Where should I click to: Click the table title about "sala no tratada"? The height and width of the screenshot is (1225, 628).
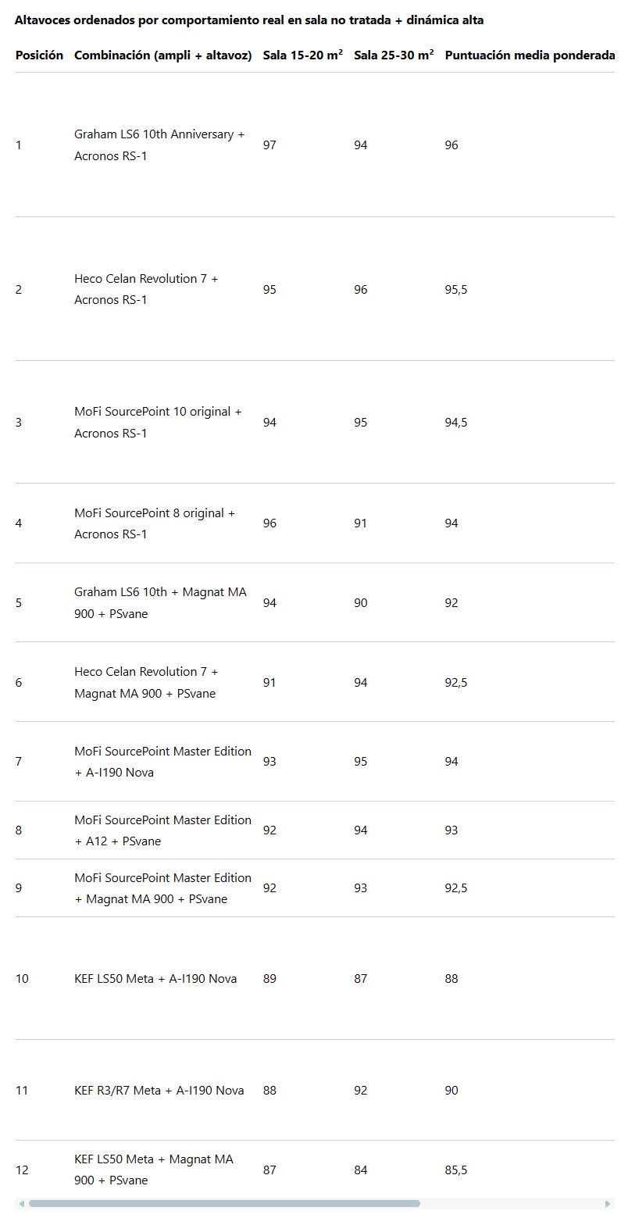click(249, 20)
